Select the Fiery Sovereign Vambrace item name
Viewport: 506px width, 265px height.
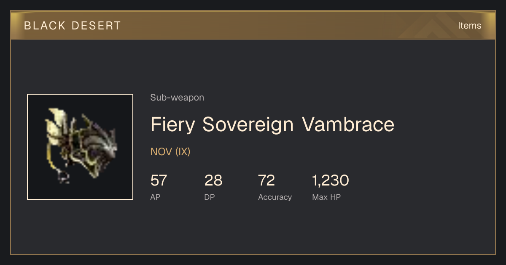(x=272, y=125)
